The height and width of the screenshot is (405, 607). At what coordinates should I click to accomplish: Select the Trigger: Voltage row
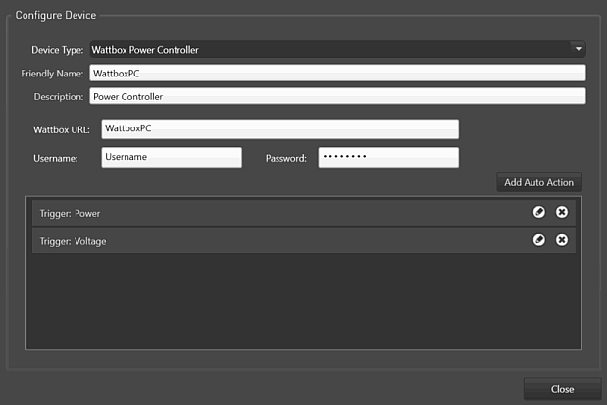click(304, 241)
